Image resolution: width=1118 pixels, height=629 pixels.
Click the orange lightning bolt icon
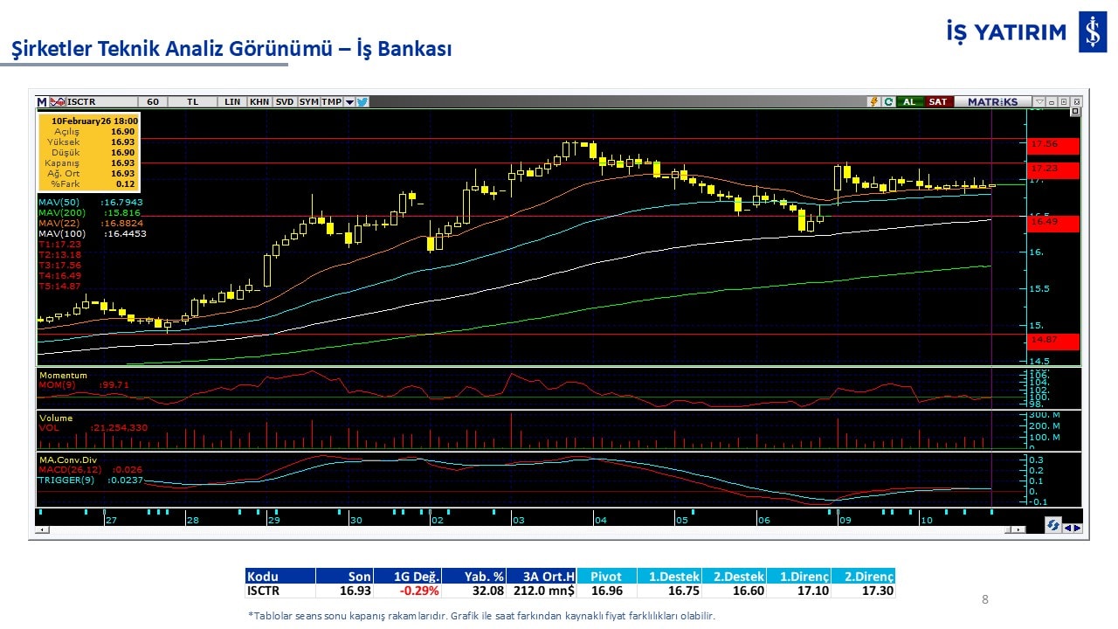873,102
